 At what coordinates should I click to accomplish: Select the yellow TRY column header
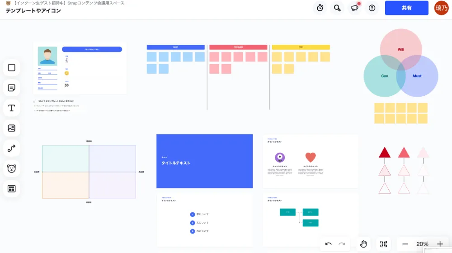[301, 47]
